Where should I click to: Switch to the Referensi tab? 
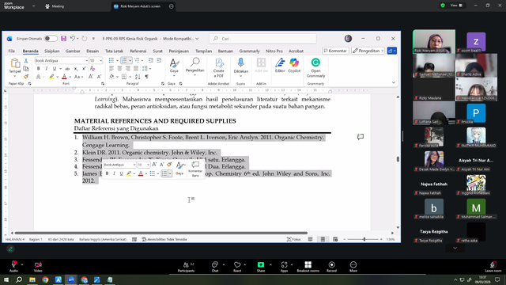point(138,51)
